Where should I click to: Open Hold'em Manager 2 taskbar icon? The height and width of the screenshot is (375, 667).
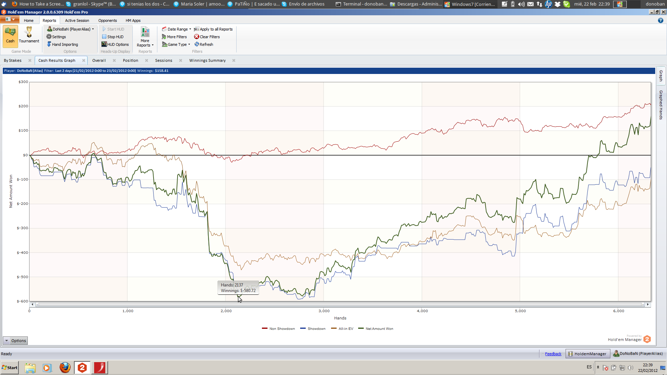pos(82,368)
